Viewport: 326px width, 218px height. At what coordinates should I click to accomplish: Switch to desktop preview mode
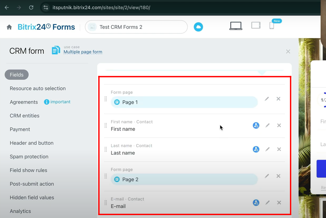(x=236, y=26)
